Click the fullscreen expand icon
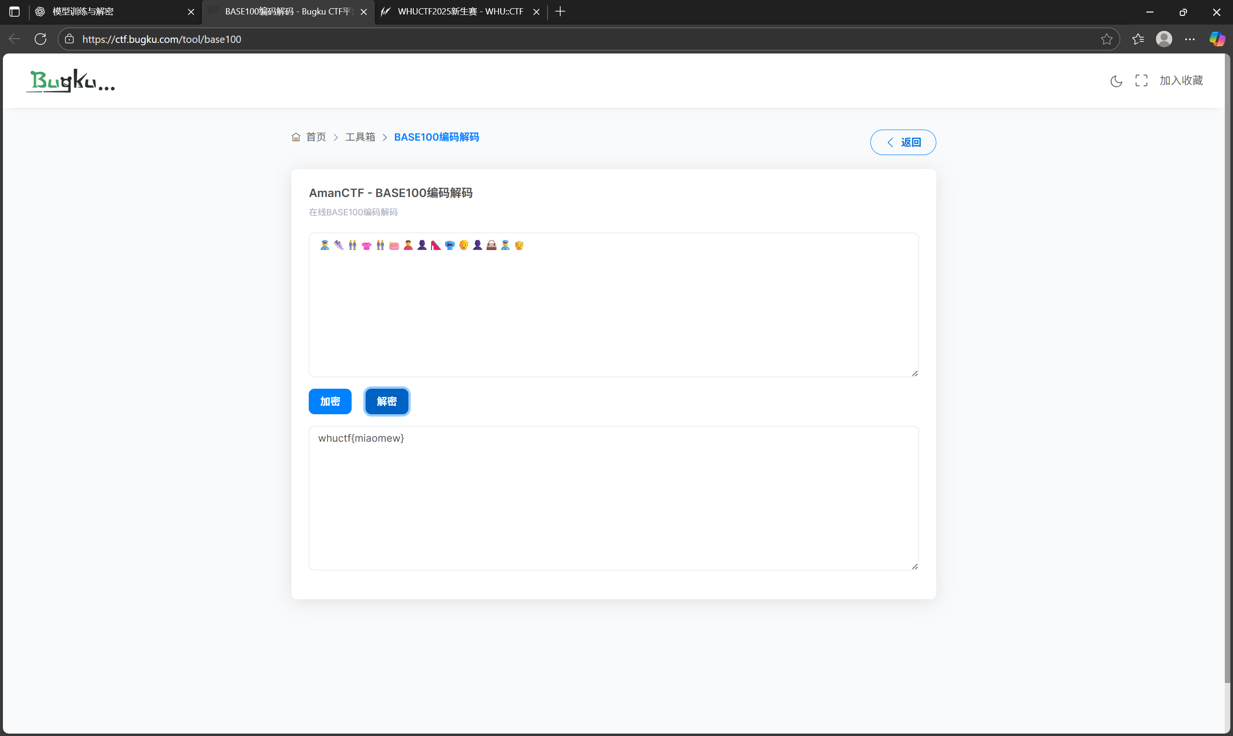This screenshot has height=736, width=1233. coord(1141,81)
